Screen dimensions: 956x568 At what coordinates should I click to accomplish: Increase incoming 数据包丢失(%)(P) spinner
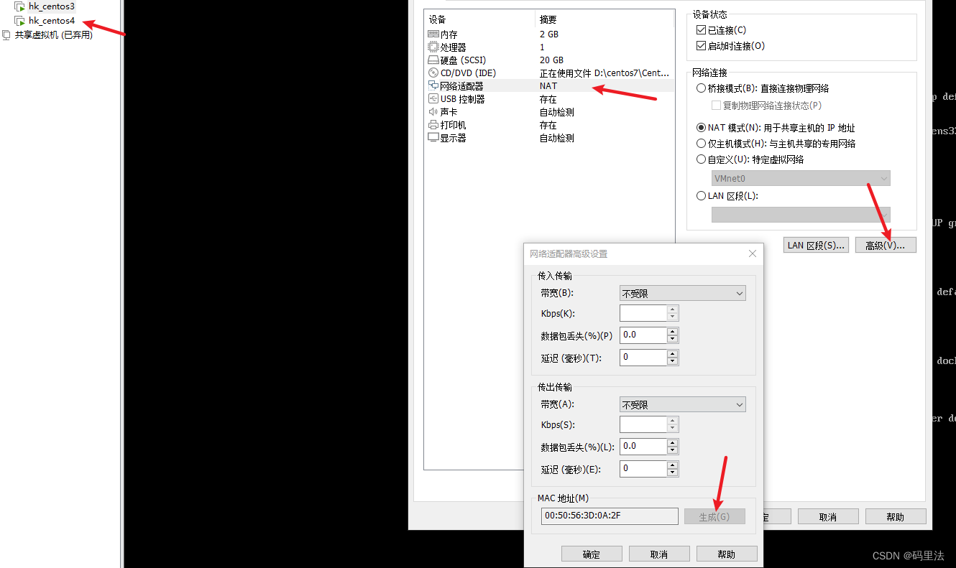pos(673,331)
